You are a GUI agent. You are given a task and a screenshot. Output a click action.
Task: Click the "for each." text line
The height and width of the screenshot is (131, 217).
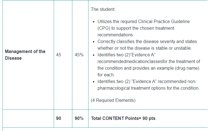click(x=106, y=75)
